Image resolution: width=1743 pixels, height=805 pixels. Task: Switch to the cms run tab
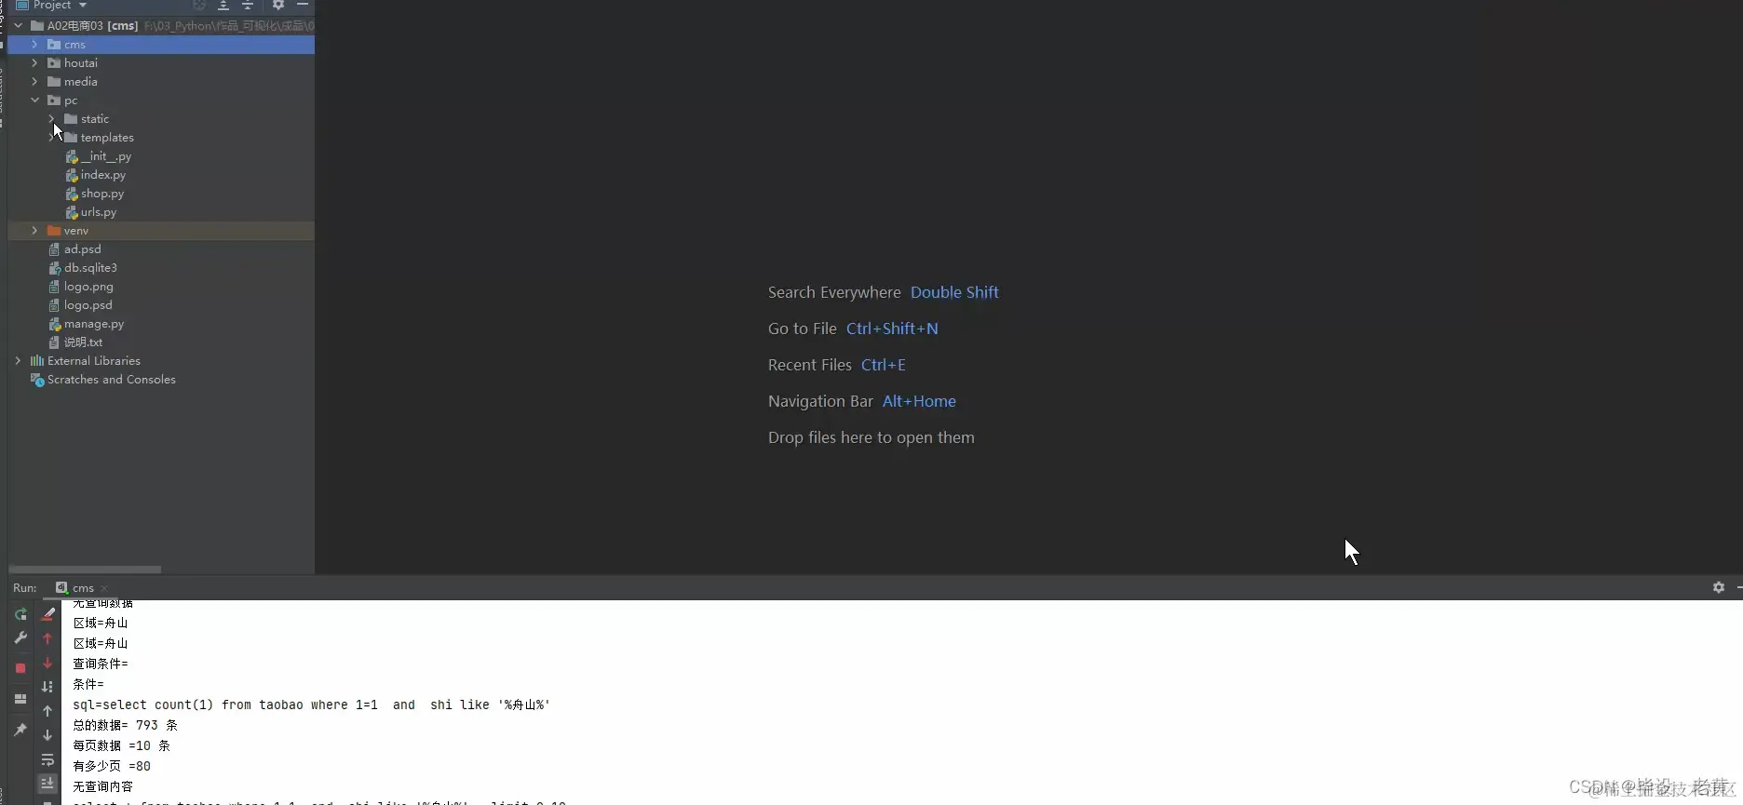pos(83,588)
